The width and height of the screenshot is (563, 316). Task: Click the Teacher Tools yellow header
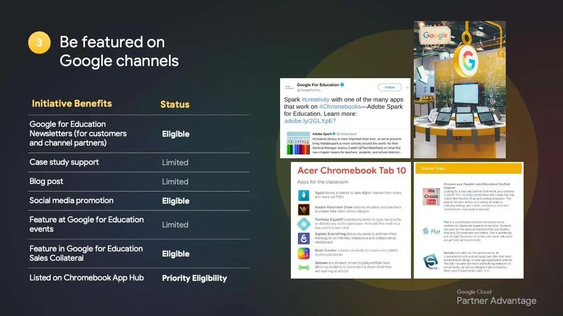[x=468, y=168]
